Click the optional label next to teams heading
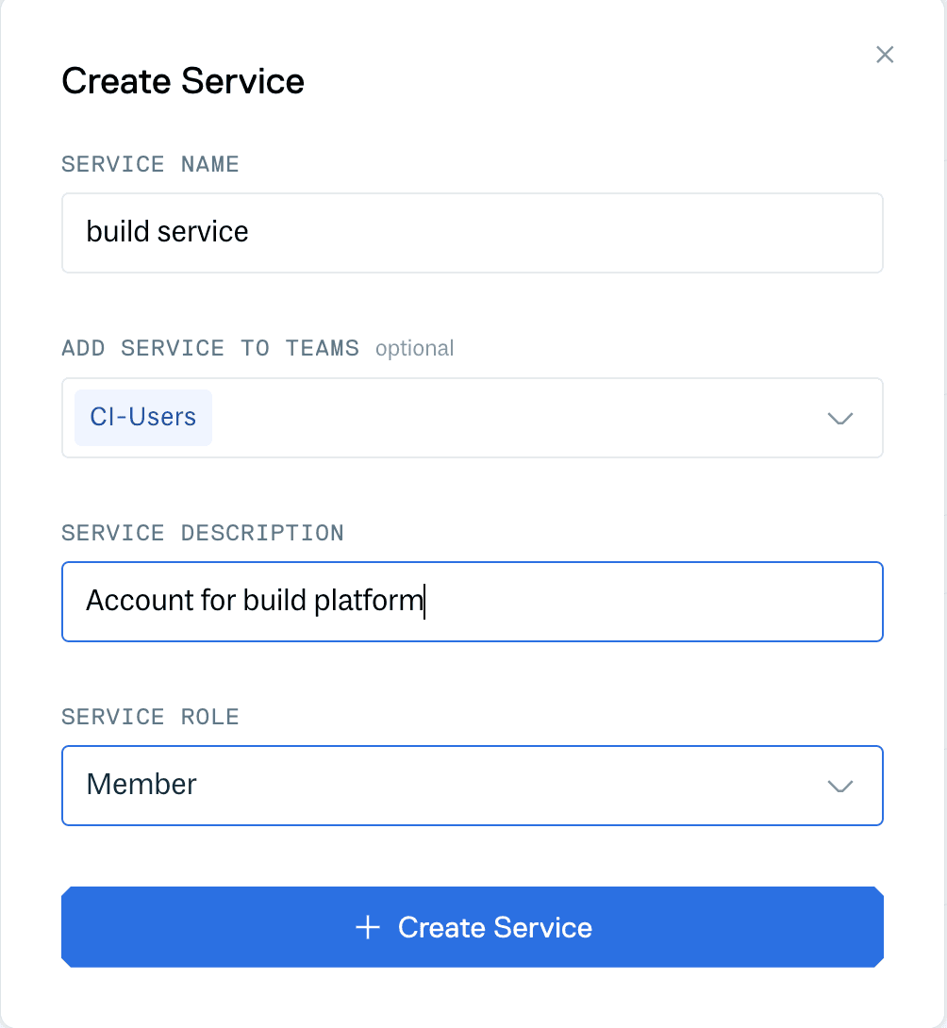 click(414, 348)
